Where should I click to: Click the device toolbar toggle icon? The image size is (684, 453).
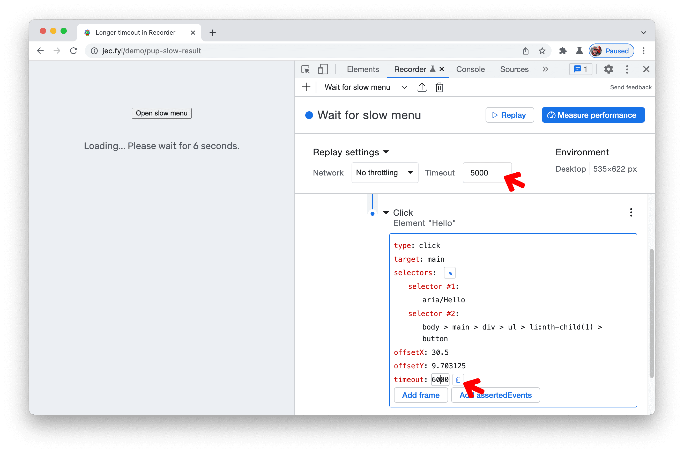pos(323,69)
